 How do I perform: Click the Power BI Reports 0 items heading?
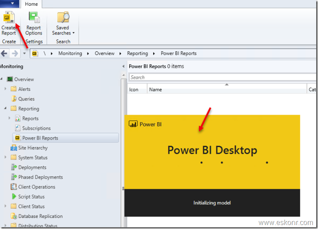pos(156,66)
